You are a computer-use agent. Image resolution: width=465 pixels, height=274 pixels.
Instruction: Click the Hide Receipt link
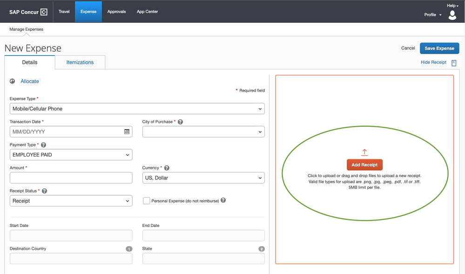433,62
